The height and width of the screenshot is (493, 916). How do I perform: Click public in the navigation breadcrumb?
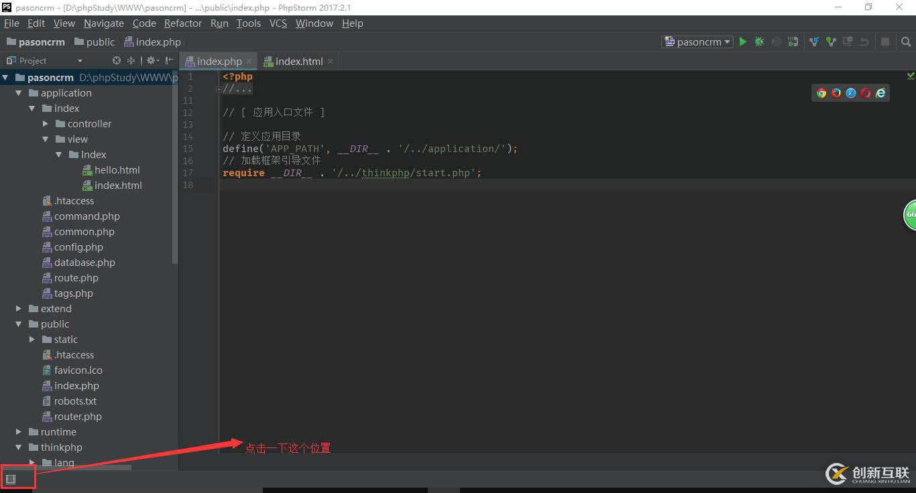[x=95, y=42]
